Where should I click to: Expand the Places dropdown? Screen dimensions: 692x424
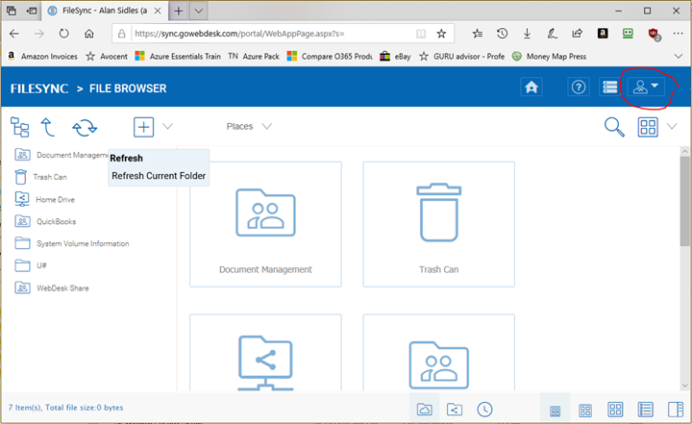[x=249, y=126]
